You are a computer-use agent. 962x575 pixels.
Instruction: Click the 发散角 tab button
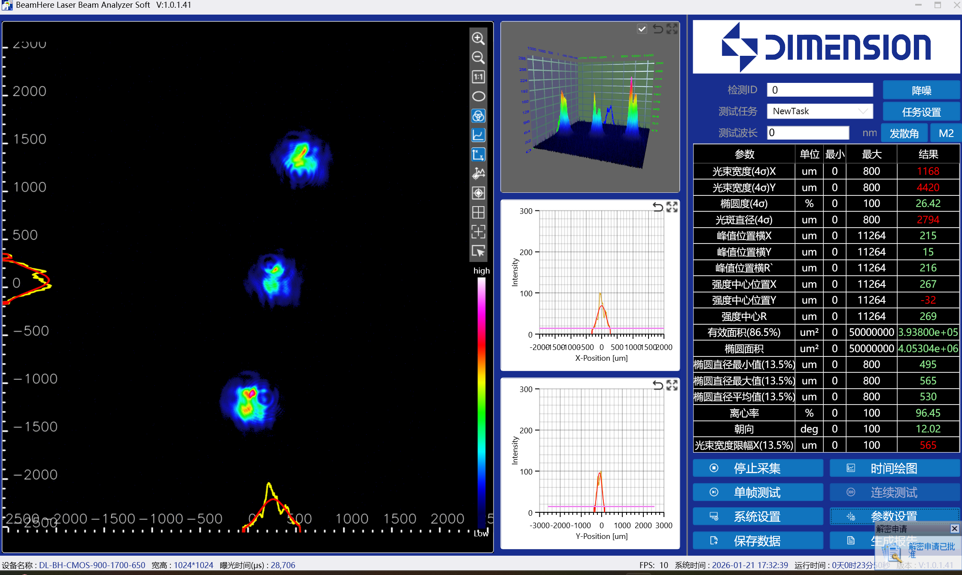pos(904,133)
